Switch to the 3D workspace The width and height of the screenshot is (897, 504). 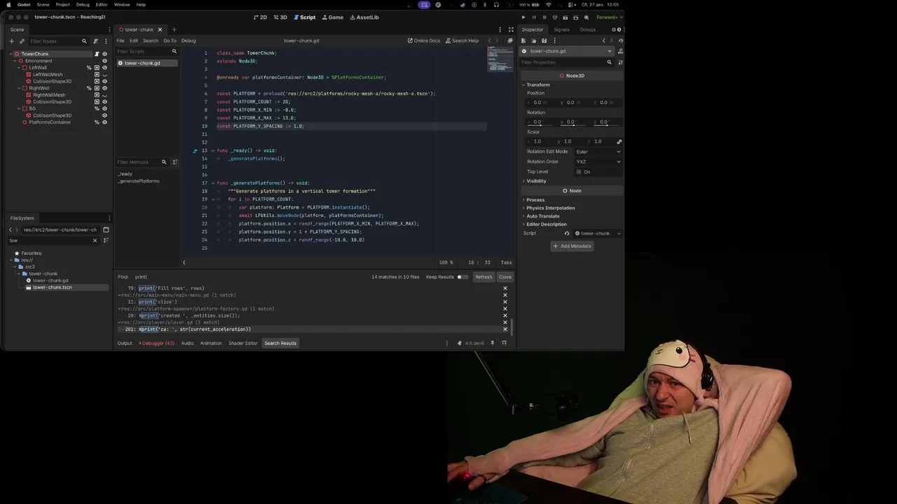(280, 17)
